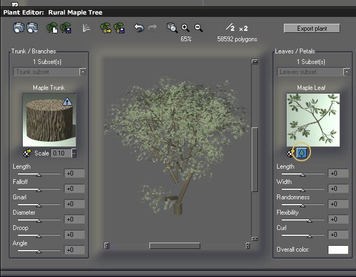This screenshot has height=277, width=356.
Task: Click the Scale stepper up arrow
Action: coord(74,151)
